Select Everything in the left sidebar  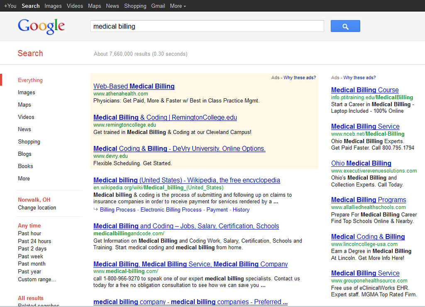[x=30, y=80]
